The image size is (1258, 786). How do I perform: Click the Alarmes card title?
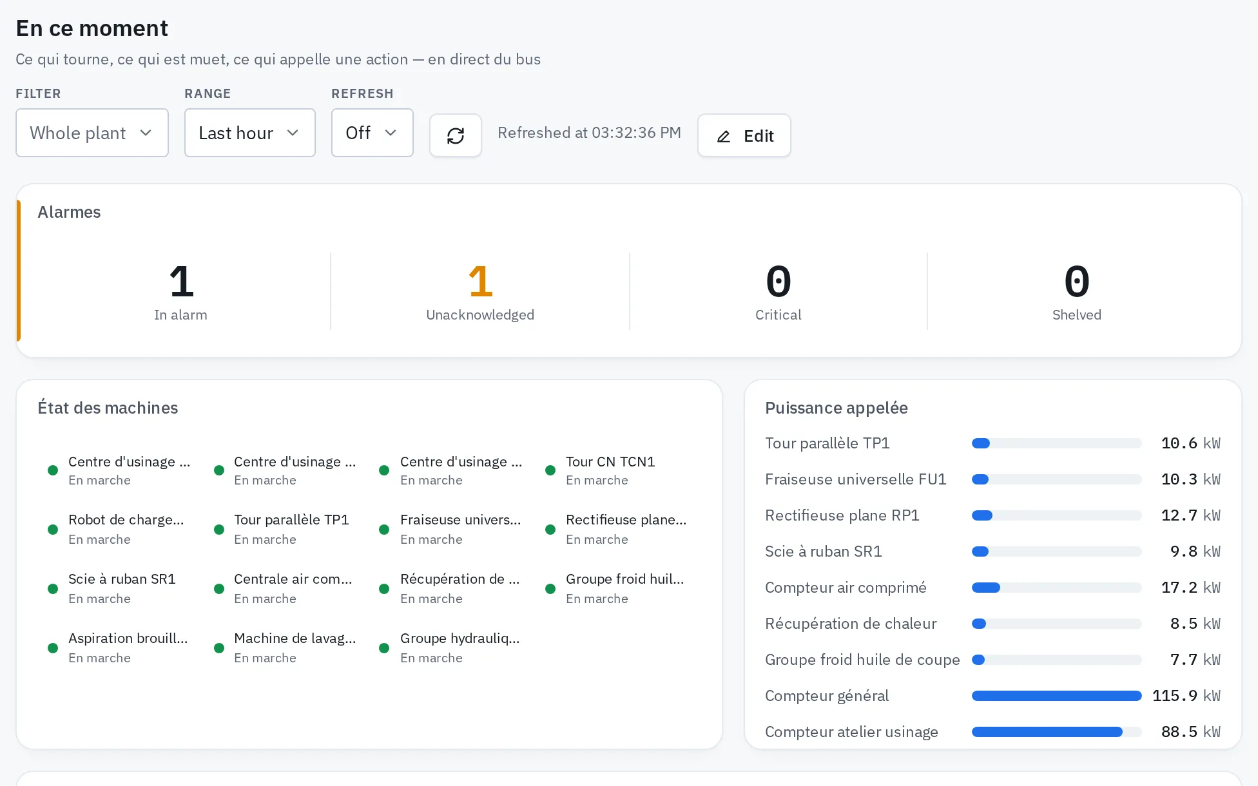(69, 212)
